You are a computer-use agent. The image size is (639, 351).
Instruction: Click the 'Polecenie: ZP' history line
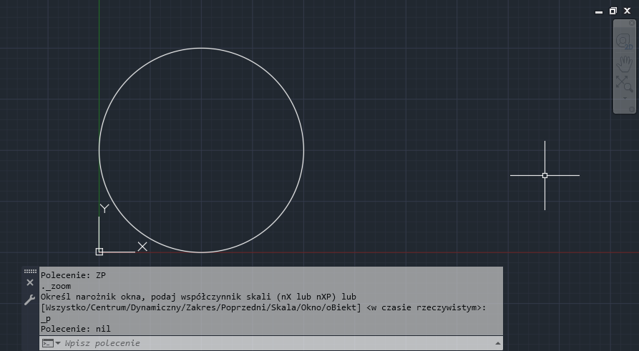point(74,275)
